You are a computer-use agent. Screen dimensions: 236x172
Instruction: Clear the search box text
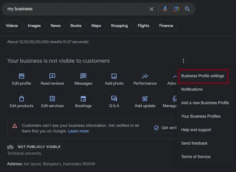(x=152, y=9)
